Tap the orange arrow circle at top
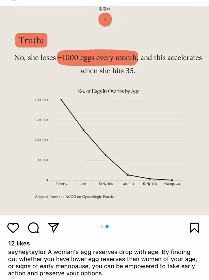Viewport: 209px width, 280px height. click(x=104, y=20)
